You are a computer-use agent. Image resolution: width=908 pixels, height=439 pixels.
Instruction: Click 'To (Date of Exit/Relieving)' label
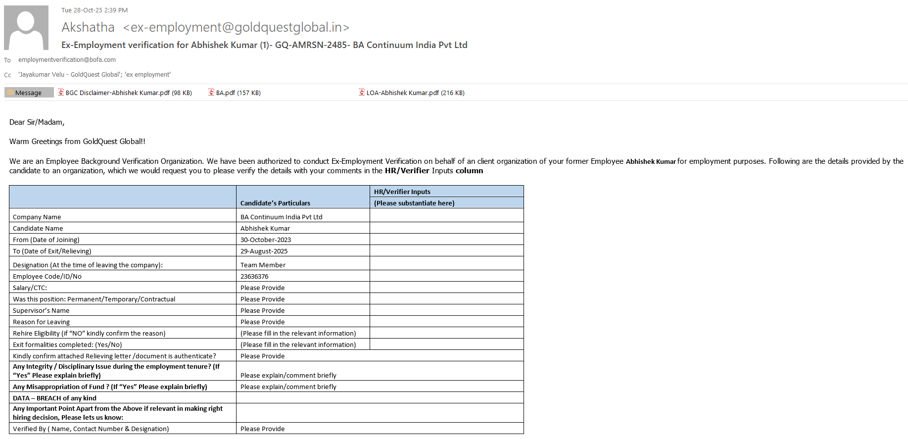pos(52,251)
